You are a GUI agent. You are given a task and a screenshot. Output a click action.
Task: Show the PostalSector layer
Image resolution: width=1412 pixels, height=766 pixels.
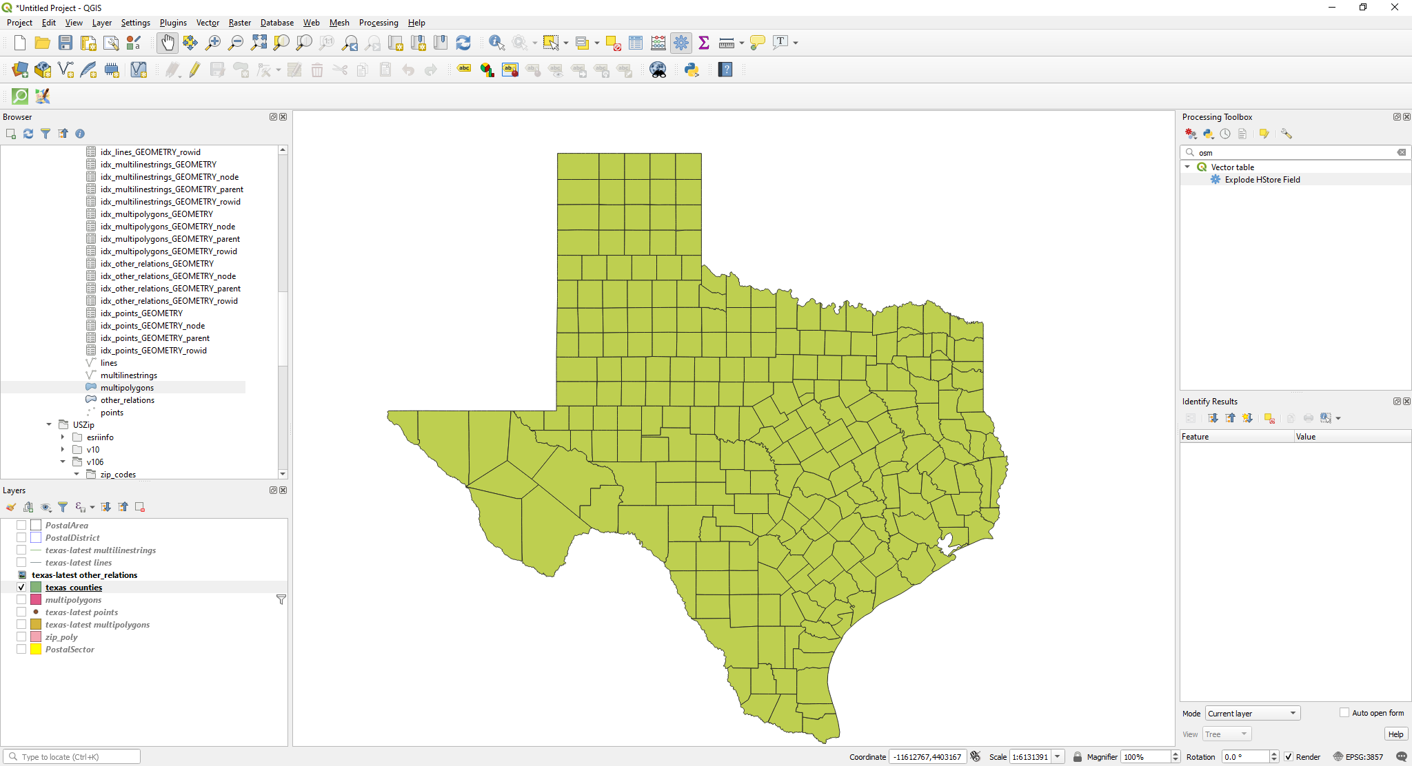pyautogui.click(x=21, y=649)
